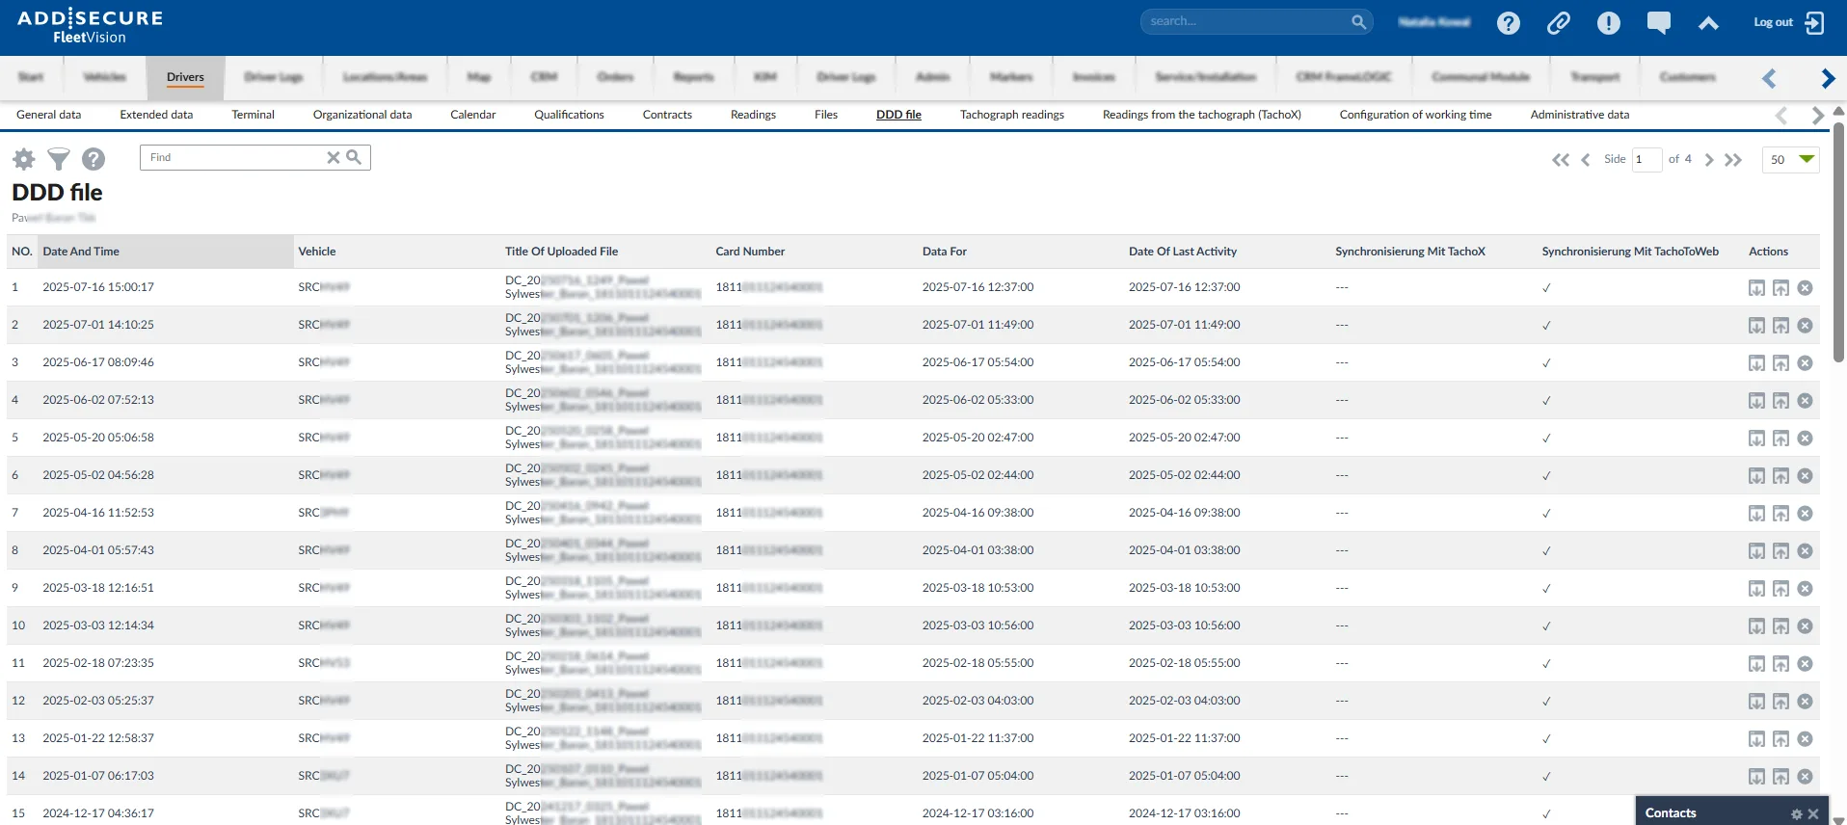The image size is (1847, 825).
Task: Open the Terminal sub-tab
Action: click(253, 115)
